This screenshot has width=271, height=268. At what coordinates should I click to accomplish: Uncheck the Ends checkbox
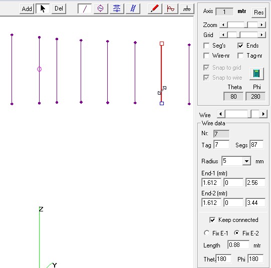[240, 46]
